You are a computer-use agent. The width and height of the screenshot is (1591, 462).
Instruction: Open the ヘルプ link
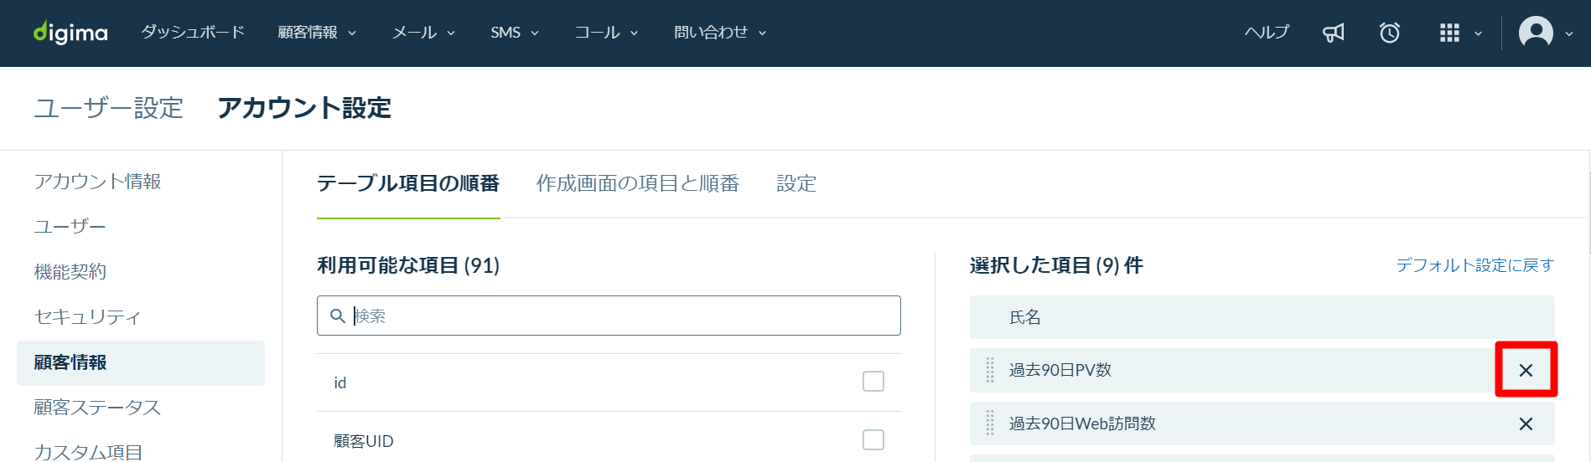(x=1267, y=33)
